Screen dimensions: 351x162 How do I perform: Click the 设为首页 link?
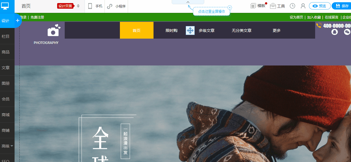pyautogui.click(x=296, y=17)
